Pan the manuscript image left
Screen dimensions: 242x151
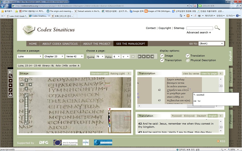pyautogui.click(x=22, y=85)
